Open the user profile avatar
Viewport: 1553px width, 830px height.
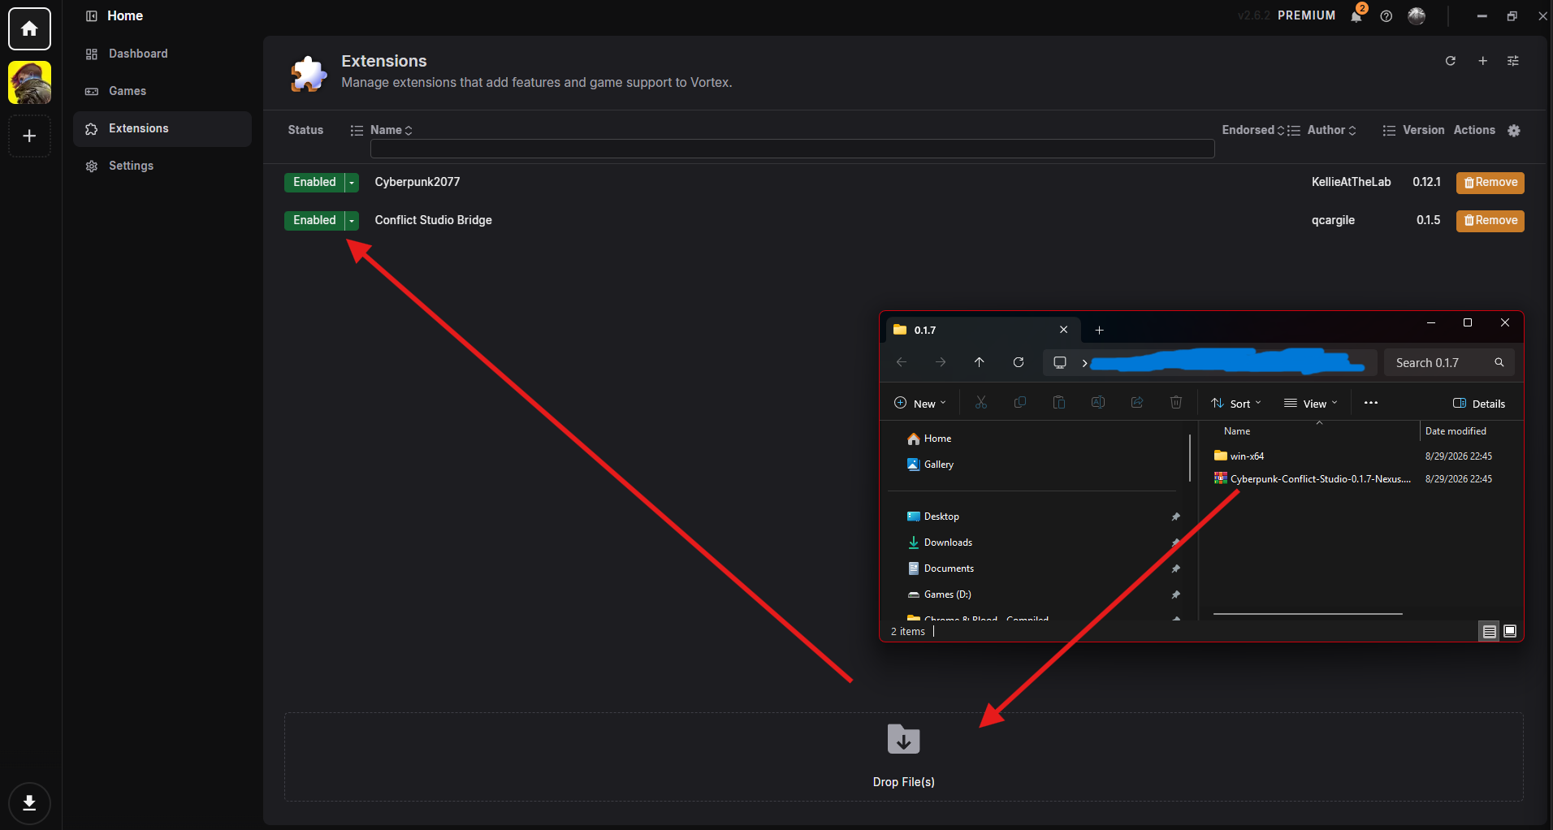pos(1417,16)
